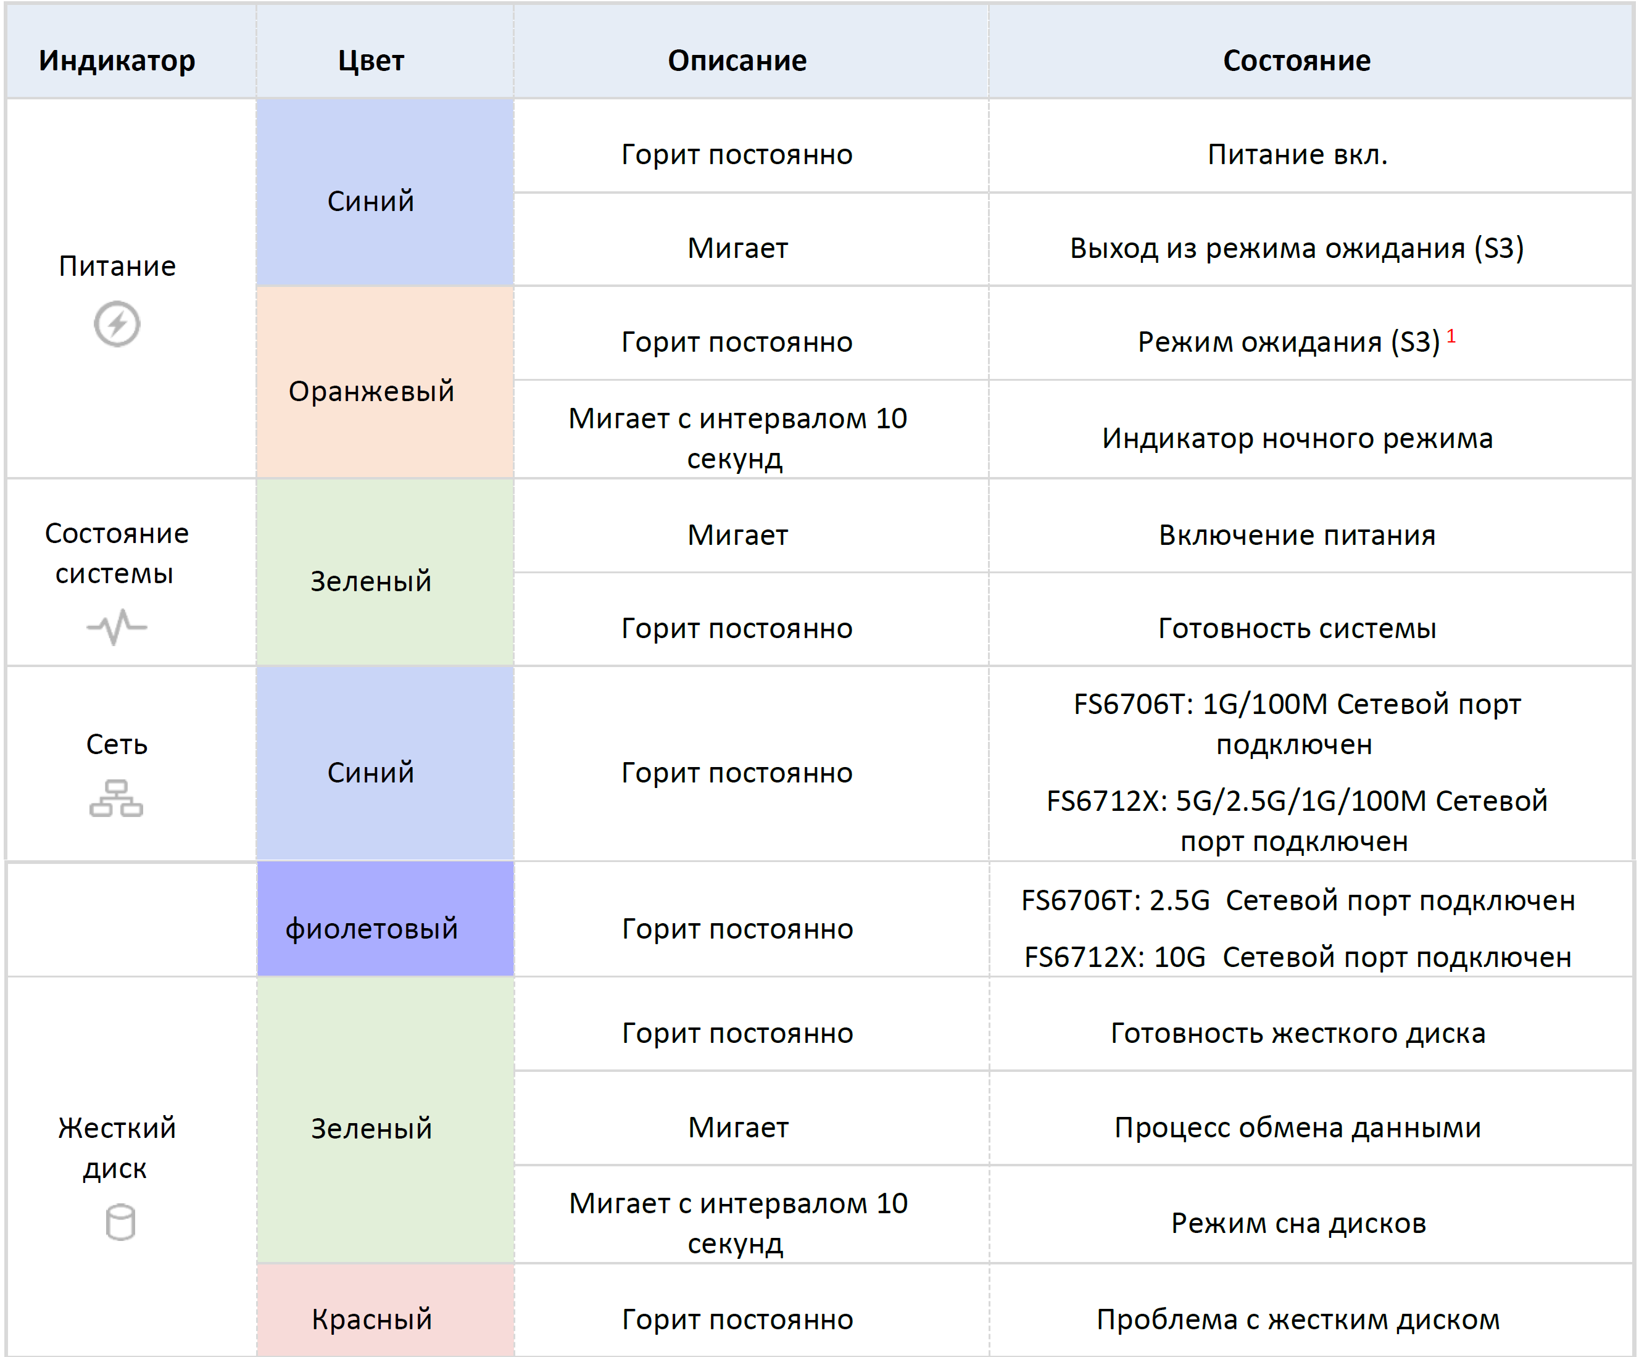
Task: Select the Оранжевый orange color cell
Action: (x=371, y=391)
